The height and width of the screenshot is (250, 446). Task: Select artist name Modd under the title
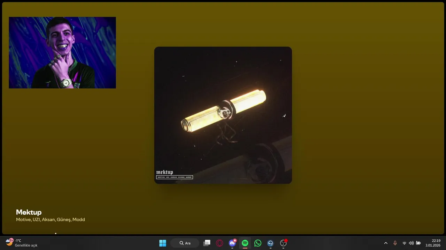[x=79, y=219]
